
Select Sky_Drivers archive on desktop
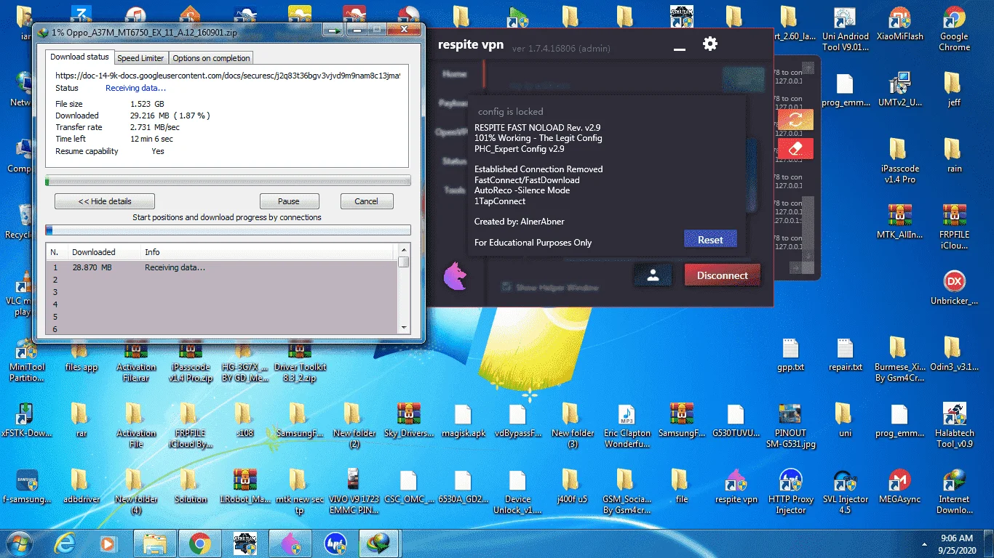pyautogui.click(x=408, y=421)
